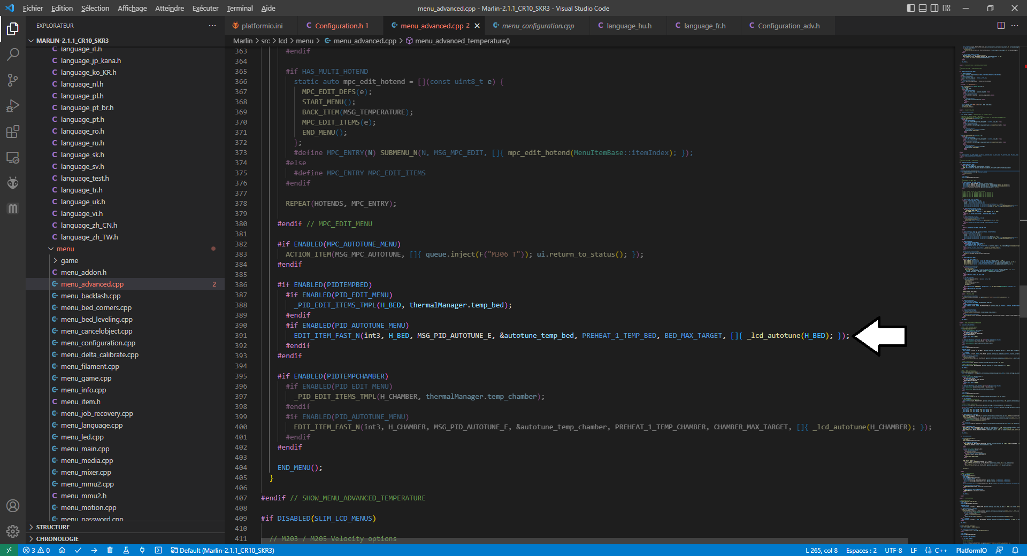Open the Remote Explorer view

[13, 157]
